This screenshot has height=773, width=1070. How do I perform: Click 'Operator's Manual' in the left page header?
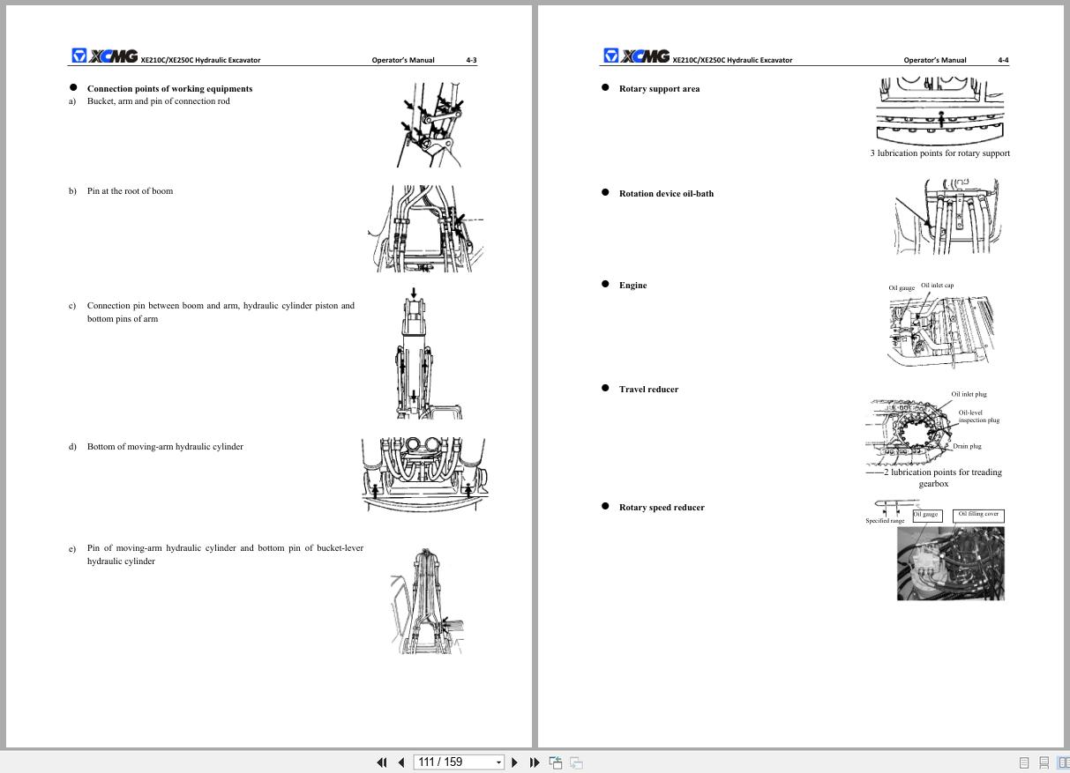(x=403, y=61)
